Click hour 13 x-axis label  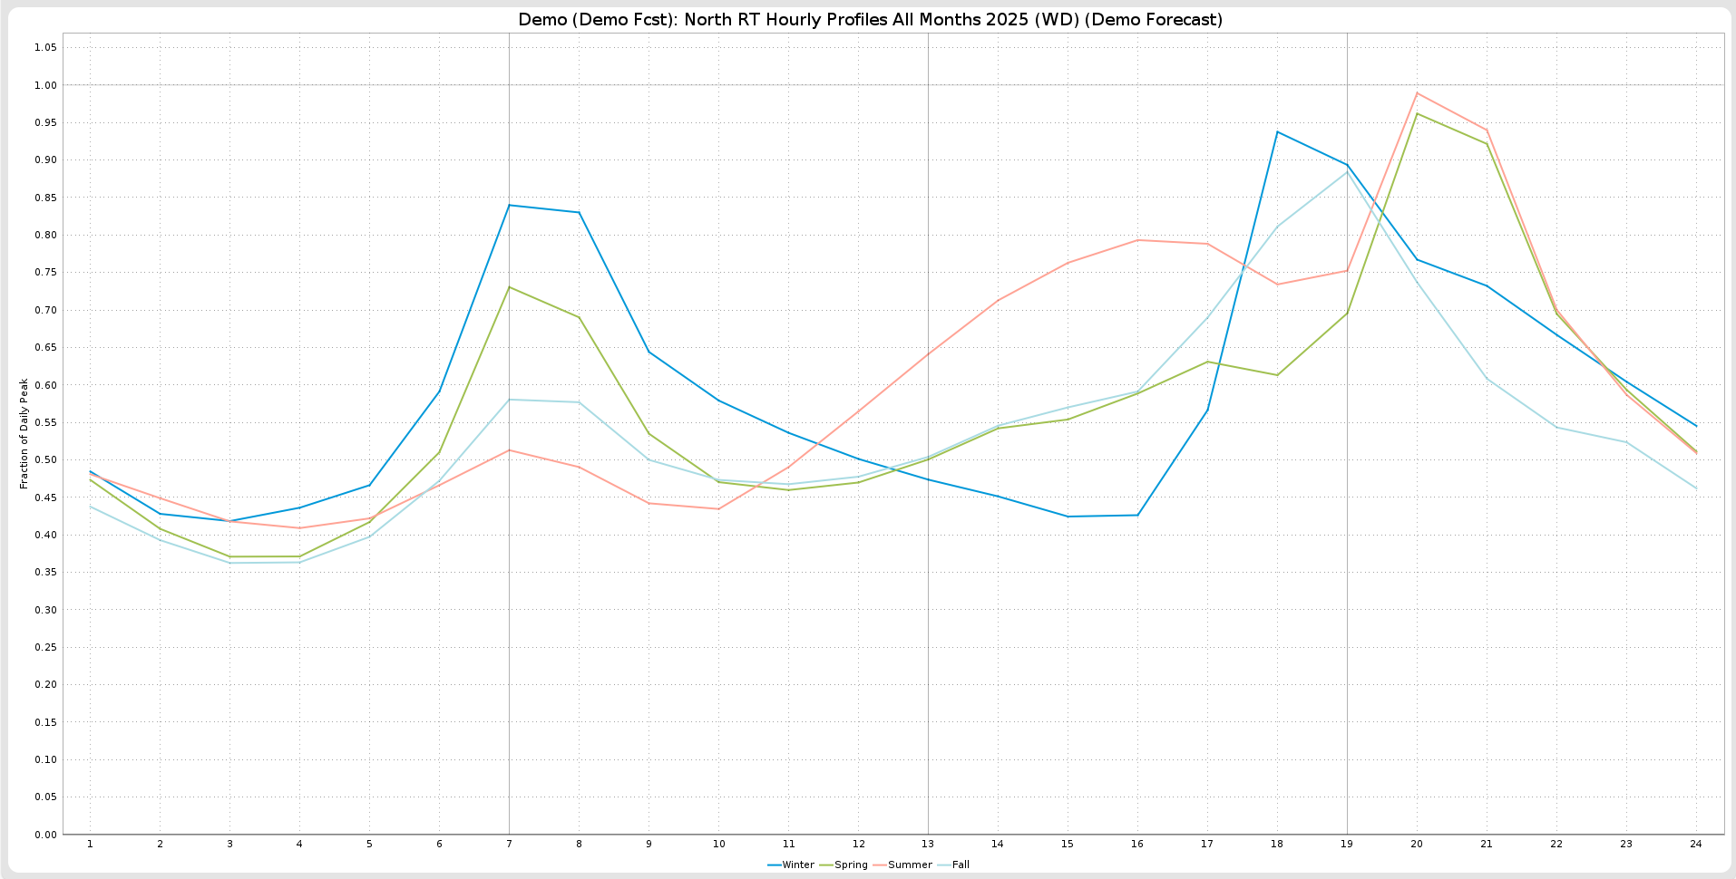928,844
